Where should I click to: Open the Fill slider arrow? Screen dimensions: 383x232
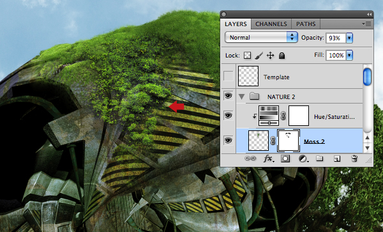point(350,55)
